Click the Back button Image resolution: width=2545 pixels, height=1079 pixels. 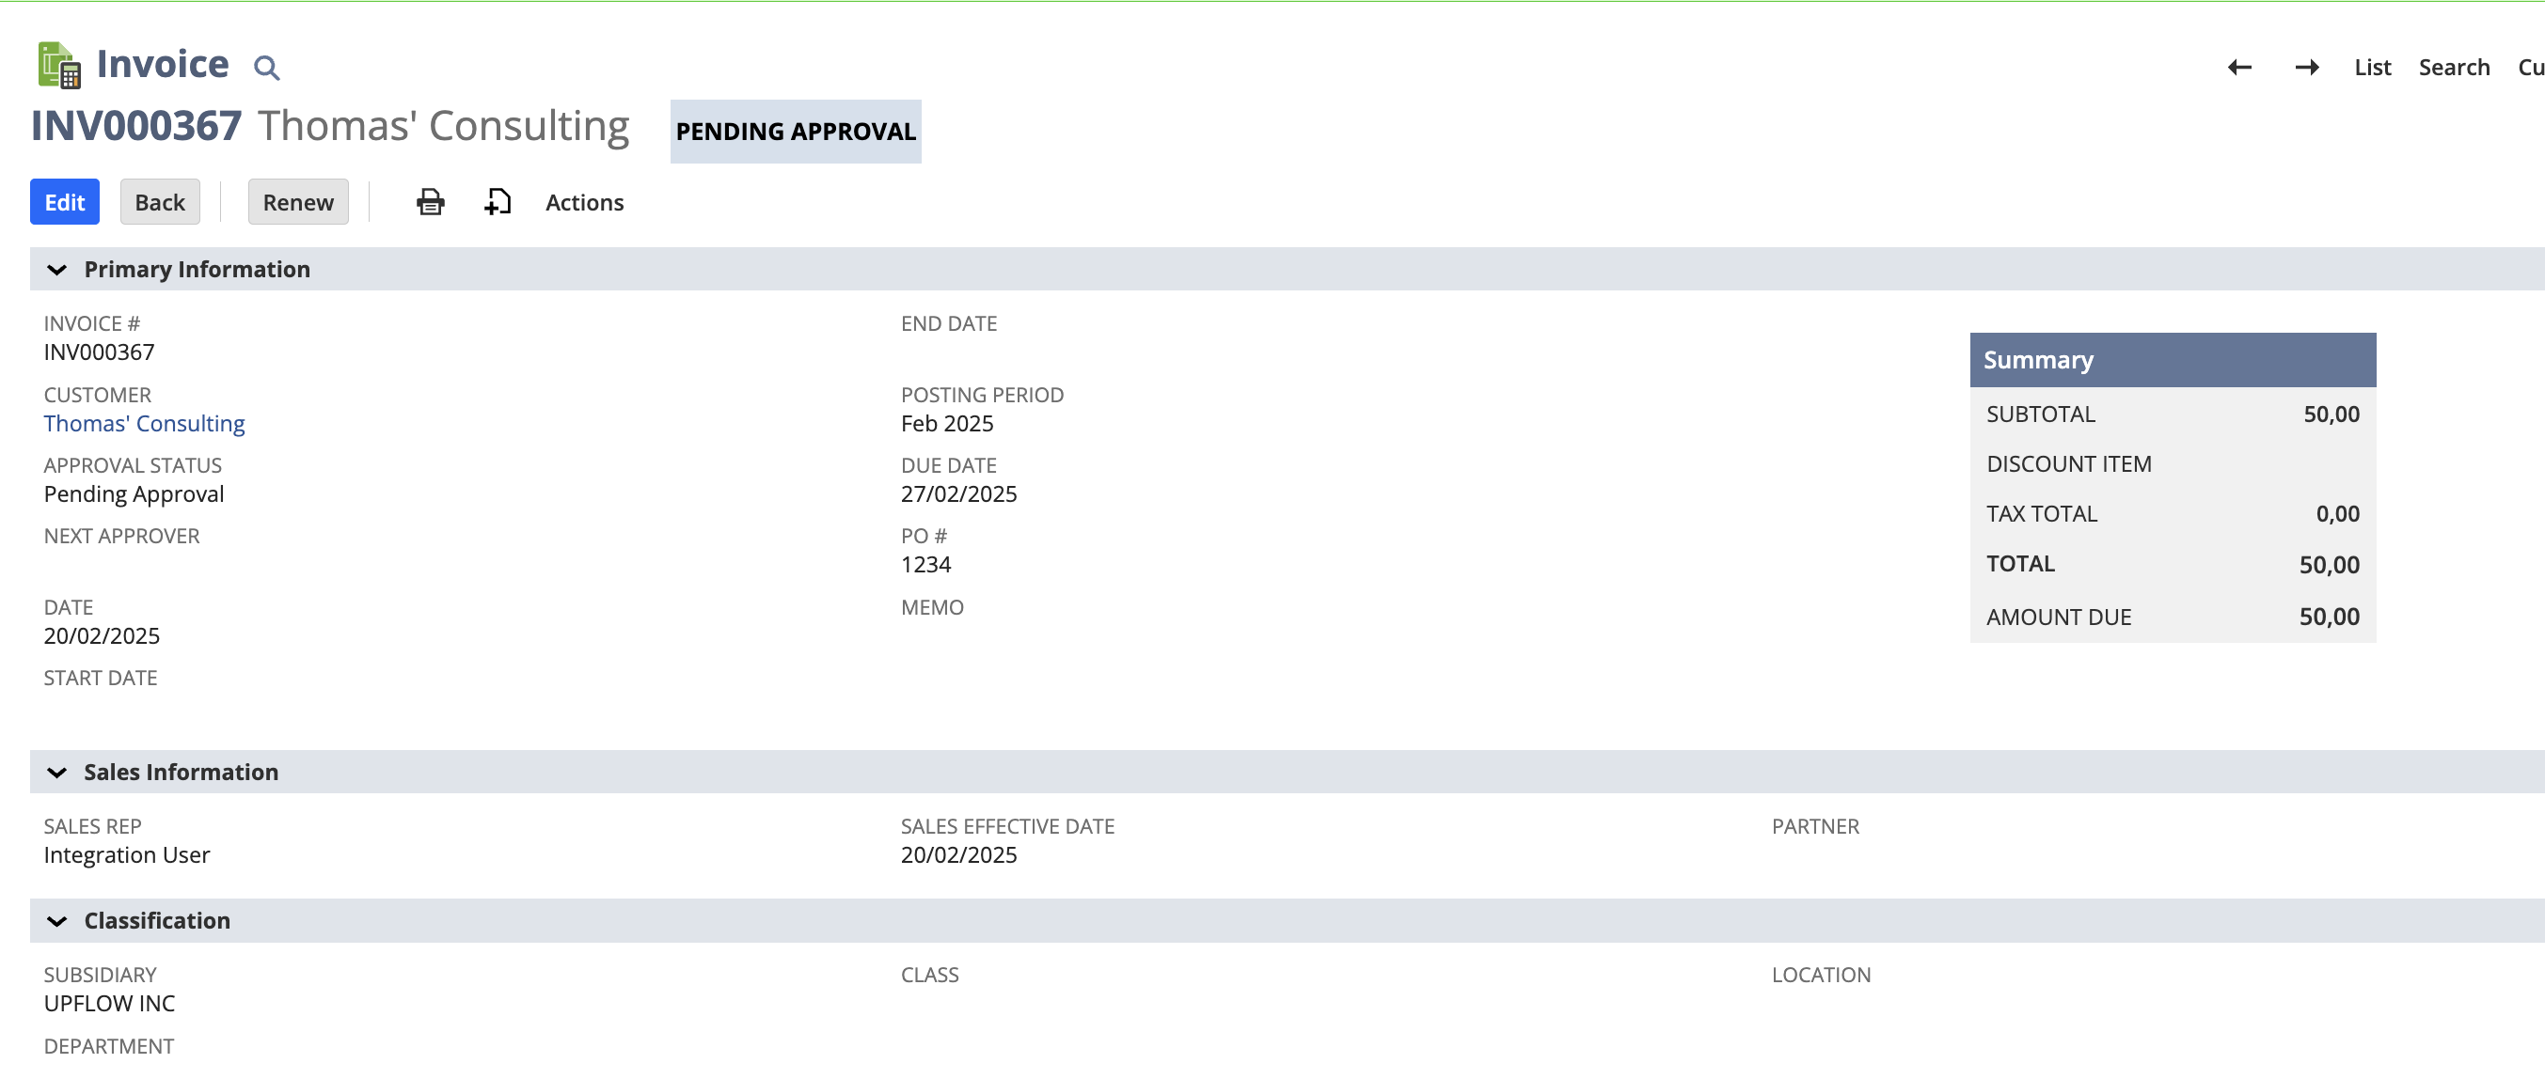tap(160, 201)
